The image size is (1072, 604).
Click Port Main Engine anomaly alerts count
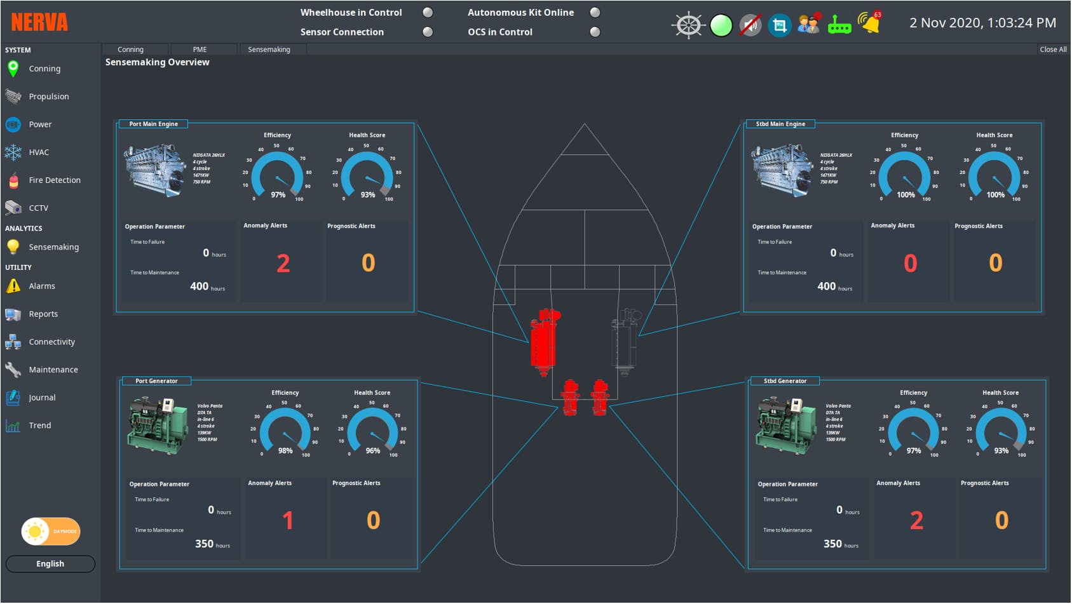[x=283, y=264]
